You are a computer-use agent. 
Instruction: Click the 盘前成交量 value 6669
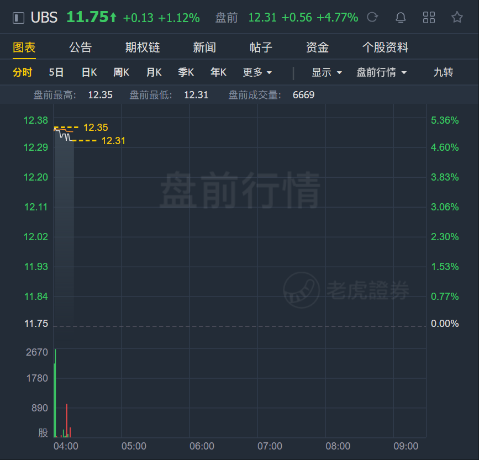click(303, 95)
